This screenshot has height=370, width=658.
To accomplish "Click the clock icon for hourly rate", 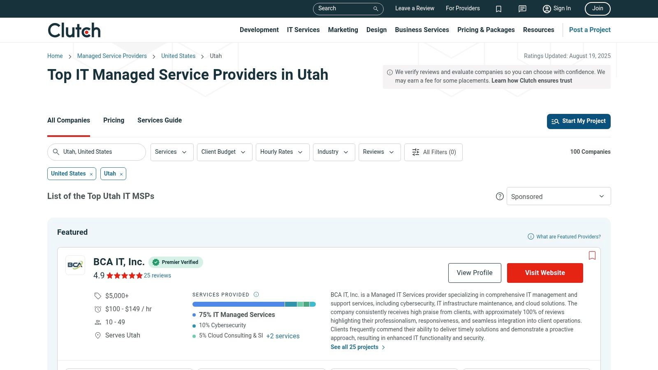I will (x=98, y=309).
